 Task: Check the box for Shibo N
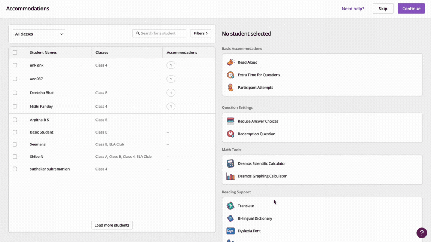(15, 157)
